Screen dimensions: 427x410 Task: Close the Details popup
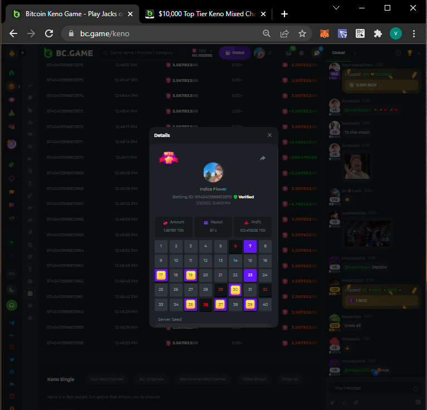269,135
